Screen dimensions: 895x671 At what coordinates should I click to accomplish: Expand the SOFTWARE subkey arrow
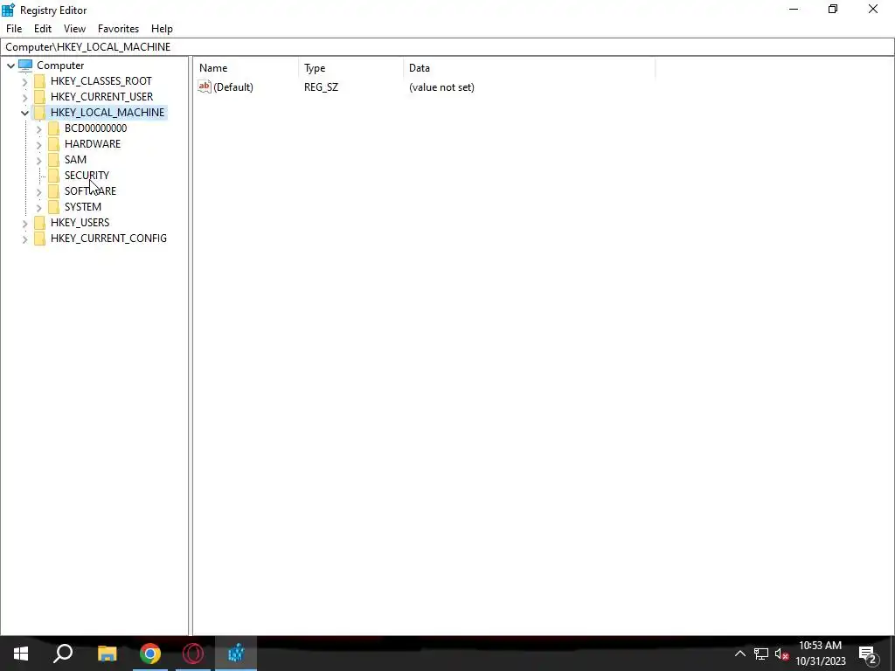pos(38,191)
